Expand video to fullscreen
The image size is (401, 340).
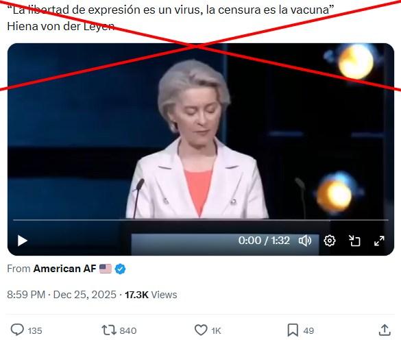(379, 241)
